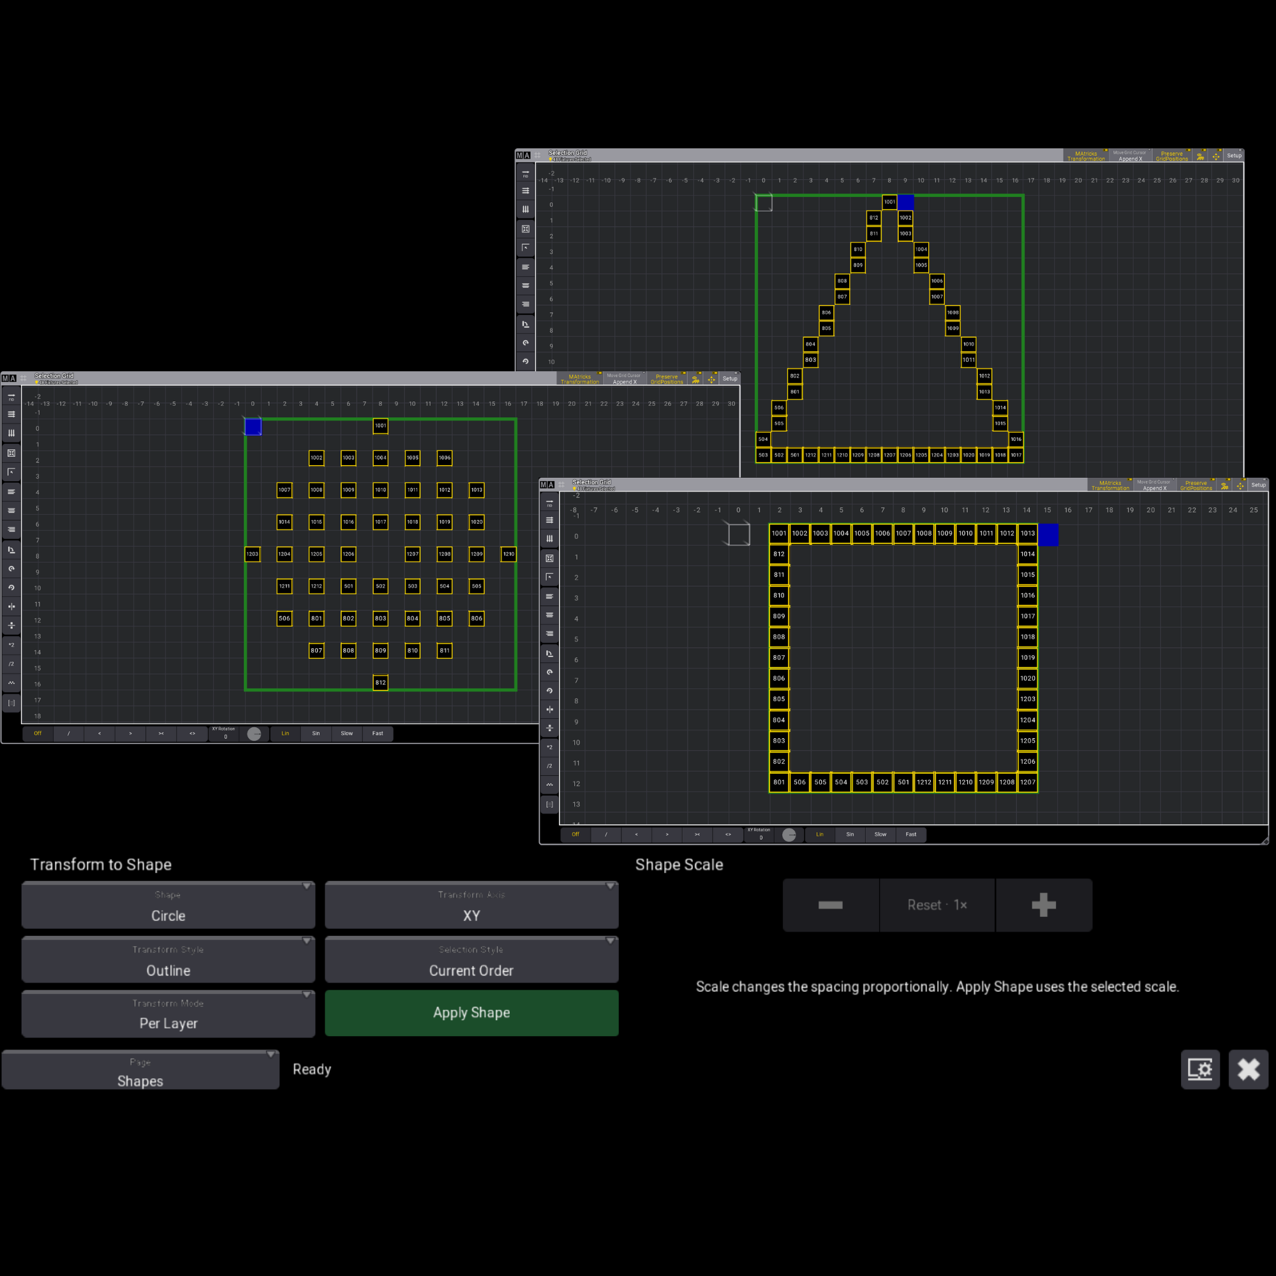Close the shape dialog with the X button
This screenshot has height=1276, width=1276.
(1249, 1069)
